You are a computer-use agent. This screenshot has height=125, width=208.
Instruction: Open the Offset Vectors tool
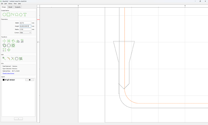(4, 45)
